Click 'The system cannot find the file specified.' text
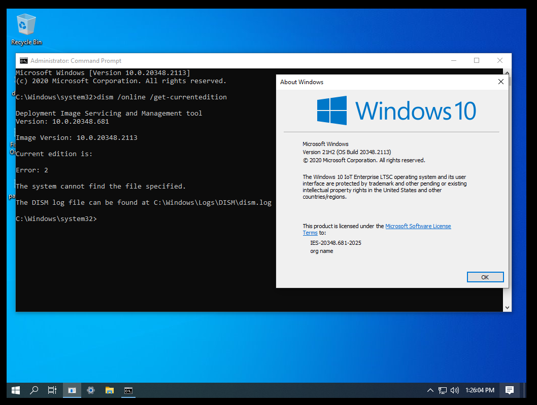 pos(100,187)
